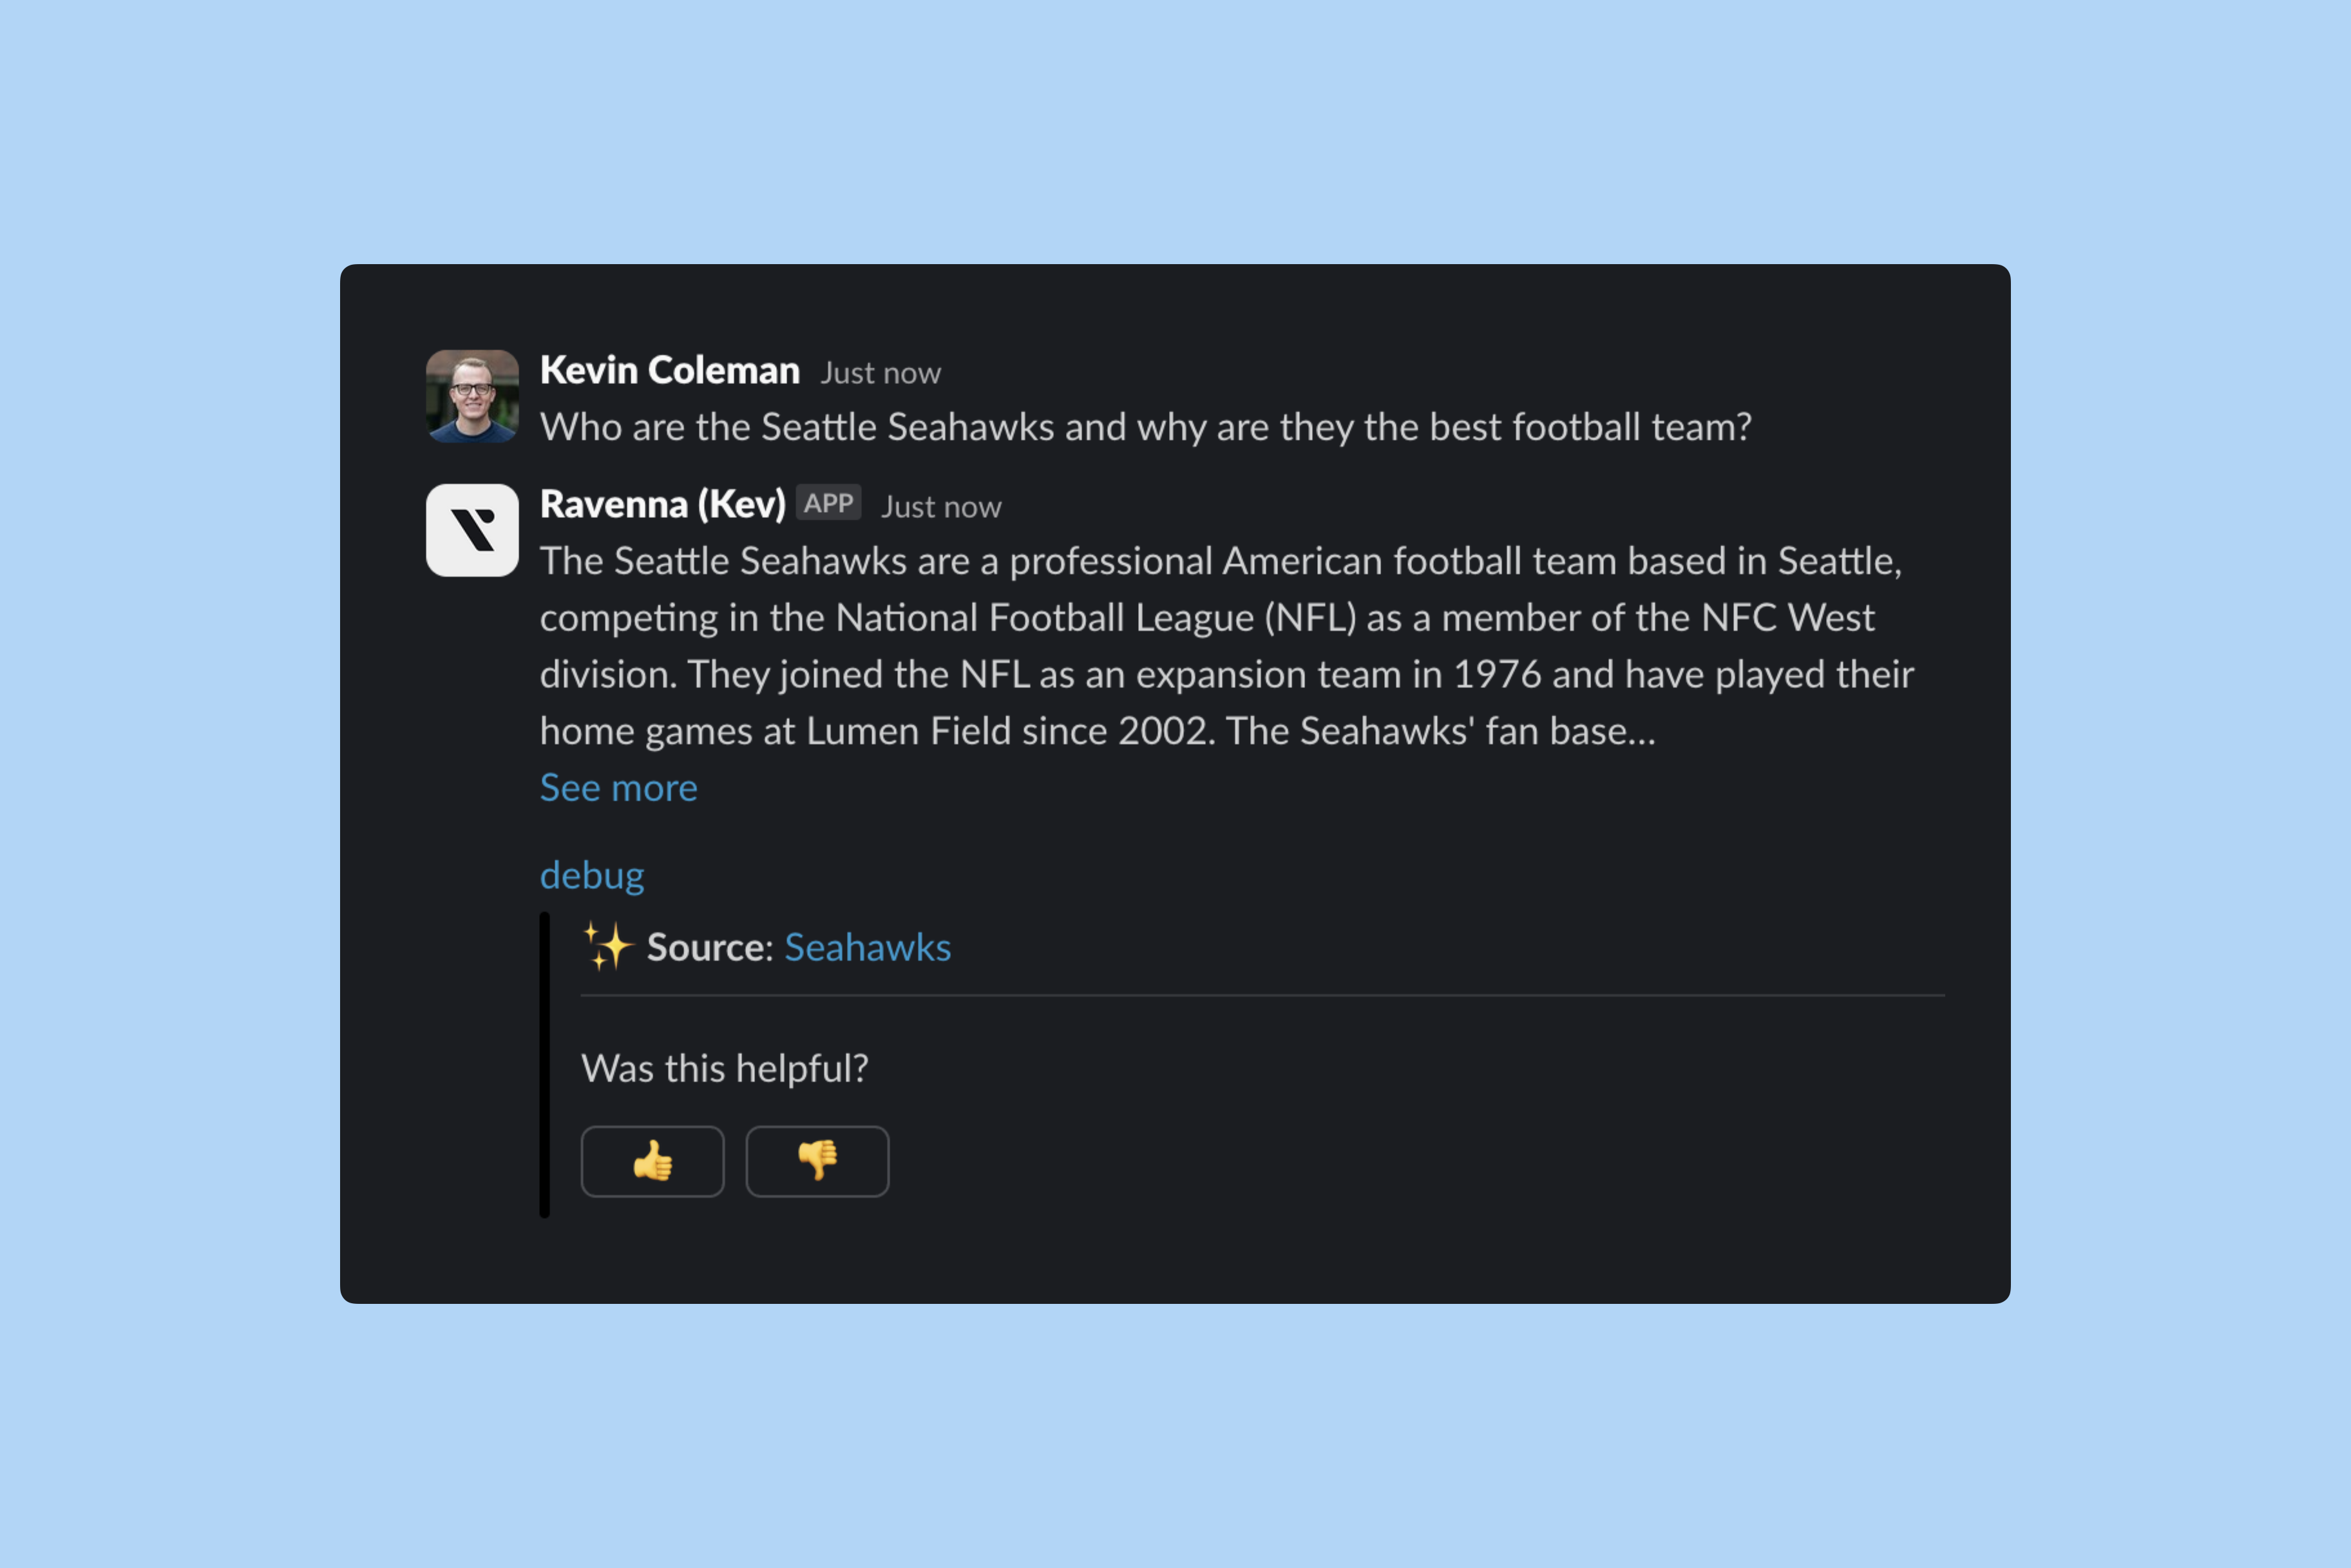
Task: Click the APP badge next to Ravenna
Action: tap(828, 503)
